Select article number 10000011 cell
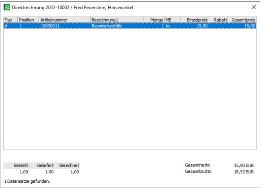The height and width of the screenshot is (188, 263). tap(50, 26)
